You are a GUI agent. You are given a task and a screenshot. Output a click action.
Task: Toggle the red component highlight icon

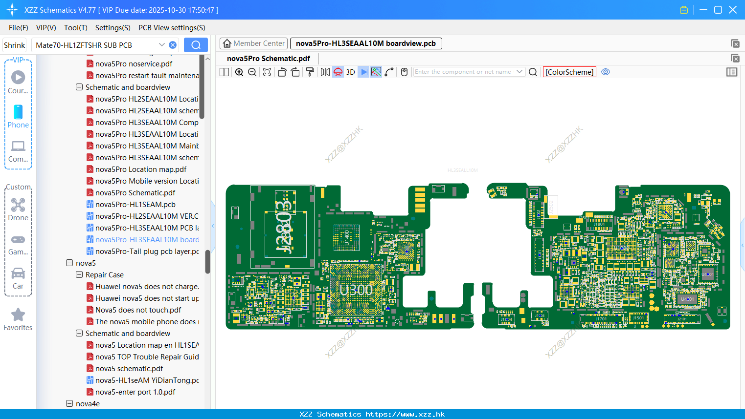[x=338, y=72]
